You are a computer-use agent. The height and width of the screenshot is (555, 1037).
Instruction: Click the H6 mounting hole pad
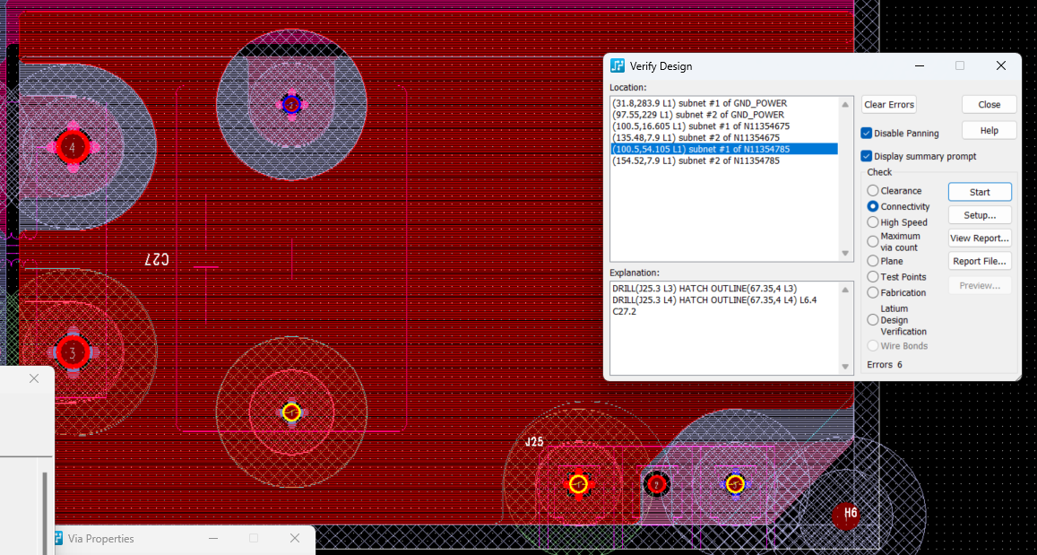[x=846, y=516]
